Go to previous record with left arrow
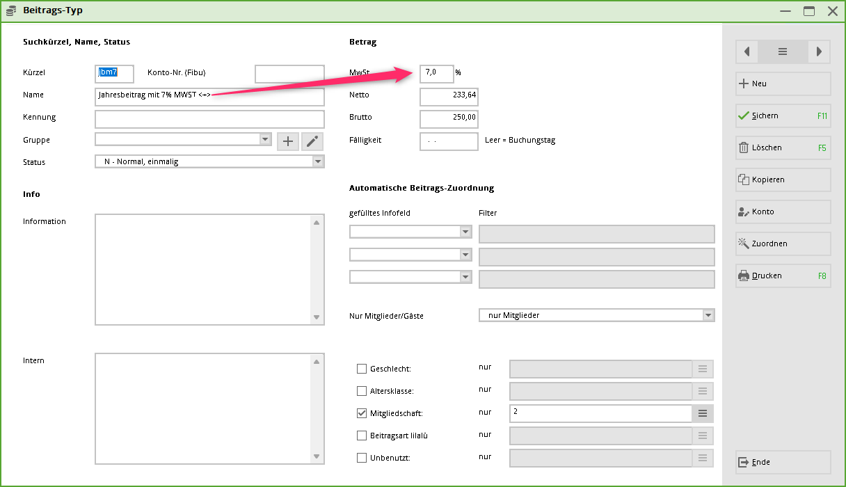Image resolution: width=846 pixels, height=487 pixels. pyautogui.click(x=747, y=51)
